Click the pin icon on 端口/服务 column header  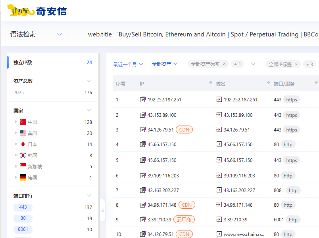click(x=316, y=83)
